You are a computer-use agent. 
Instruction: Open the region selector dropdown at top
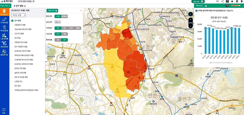[26, 1]
